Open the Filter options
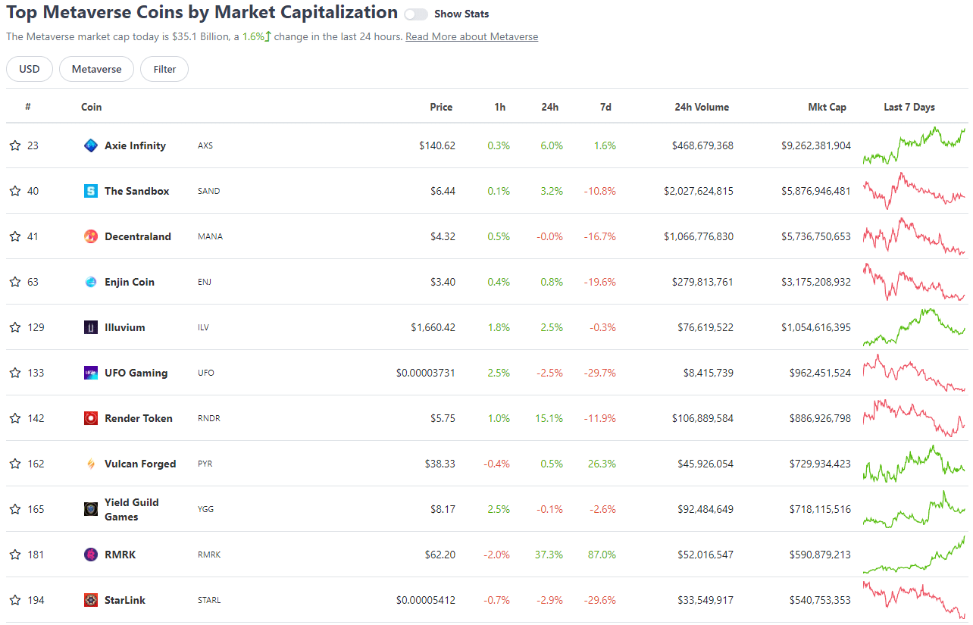The image size is (973, 625). 164,69
